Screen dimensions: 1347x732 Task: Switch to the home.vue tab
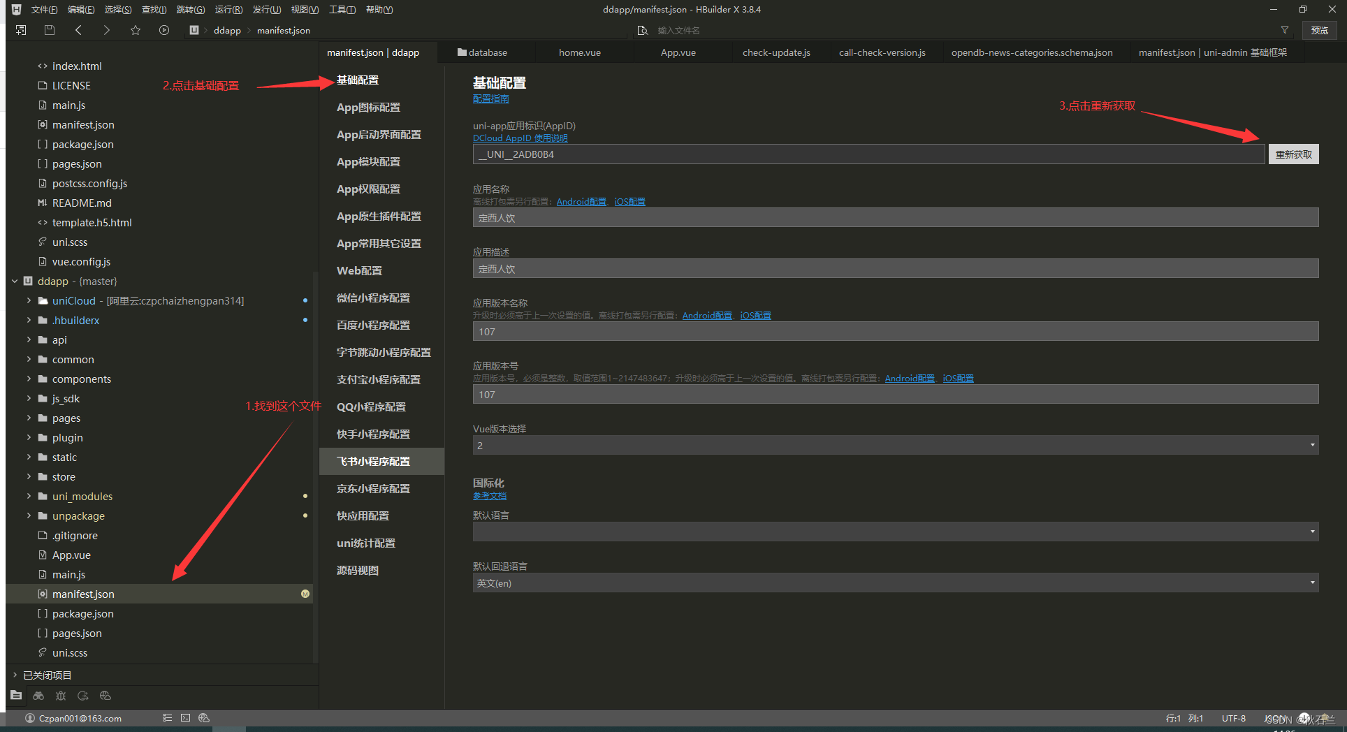580,52
